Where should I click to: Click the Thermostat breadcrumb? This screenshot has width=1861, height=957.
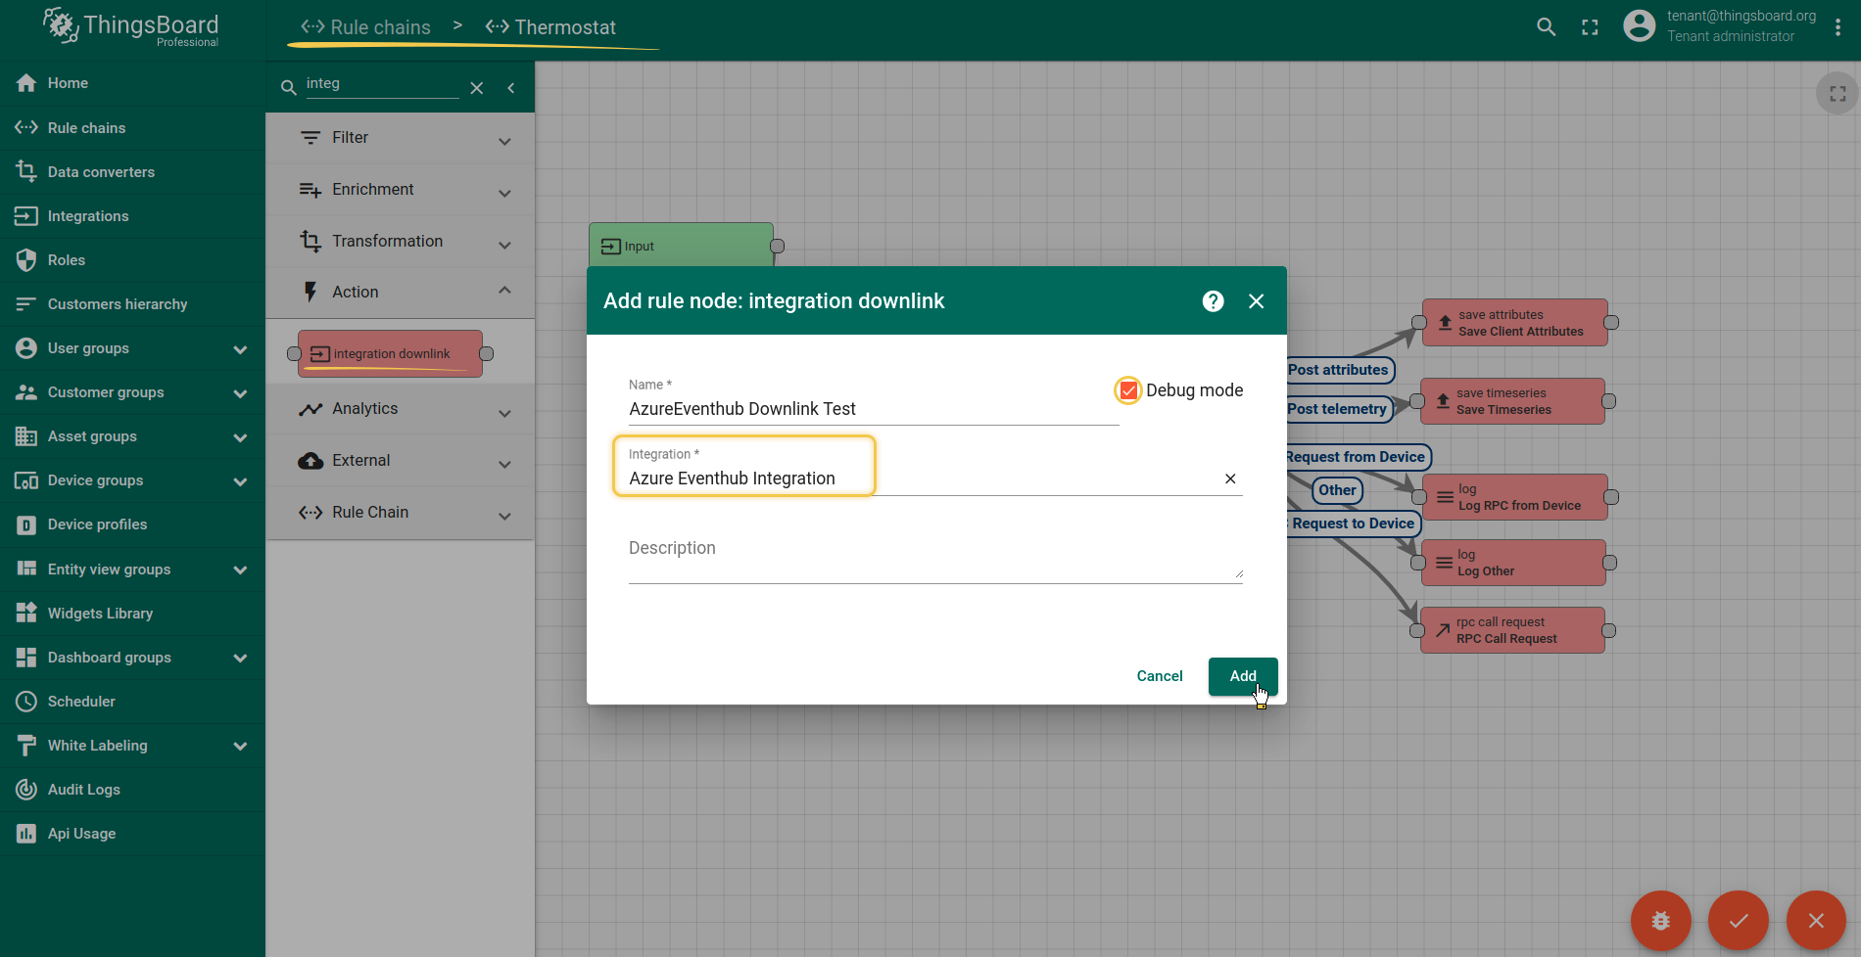(x=550, y=27)
